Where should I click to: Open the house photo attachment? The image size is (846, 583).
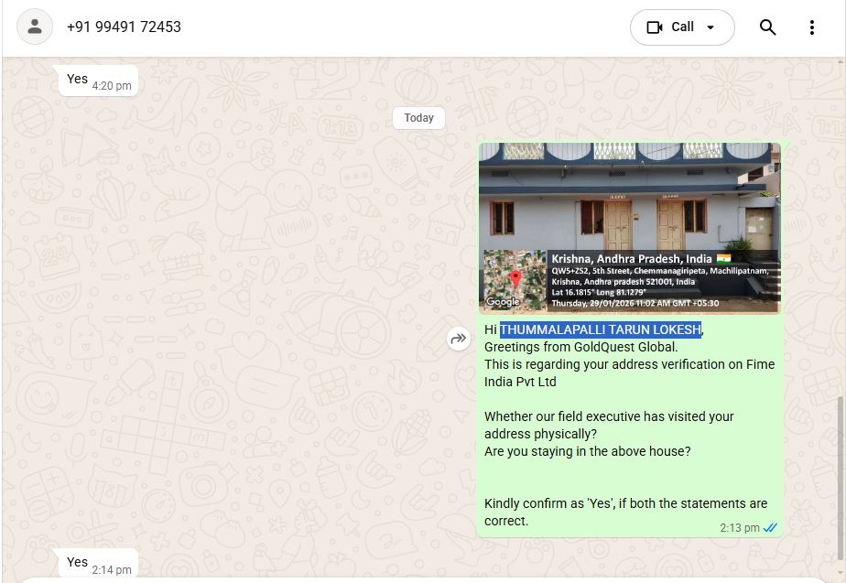pyautogui.click(x=629, y=228)
